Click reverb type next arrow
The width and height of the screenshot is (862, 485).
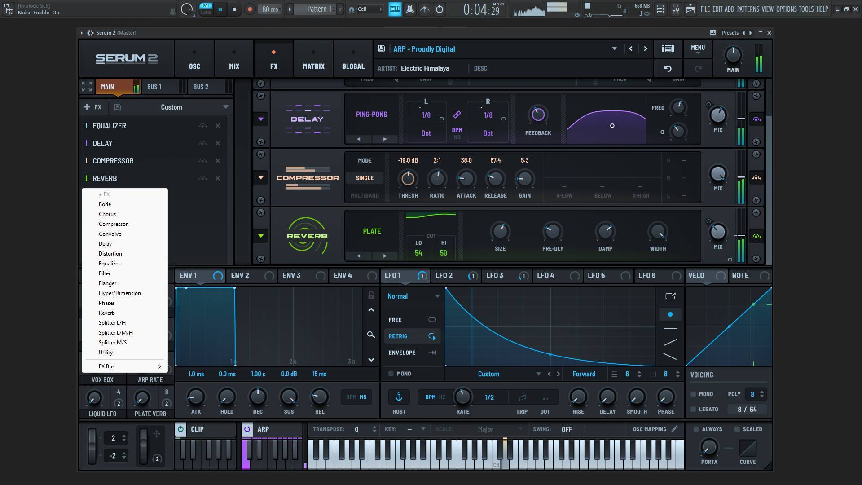click(x=385, y=256)
